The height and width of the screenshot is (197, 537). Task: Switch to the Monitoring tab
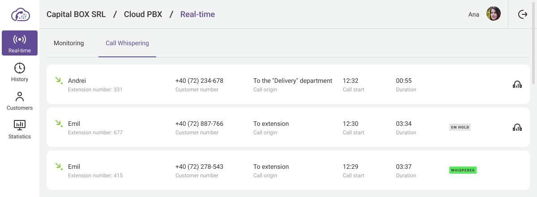[x=69, y=43]
